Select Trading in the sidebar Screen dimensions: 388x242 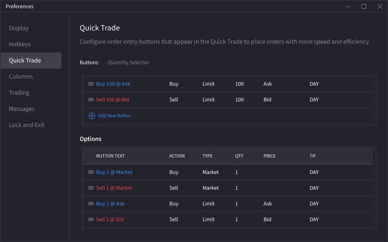tap(19, 93)
